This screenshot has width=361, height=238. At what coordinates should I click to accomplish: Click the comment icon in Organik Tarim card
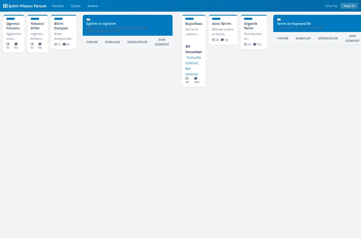tap(255, 44)
